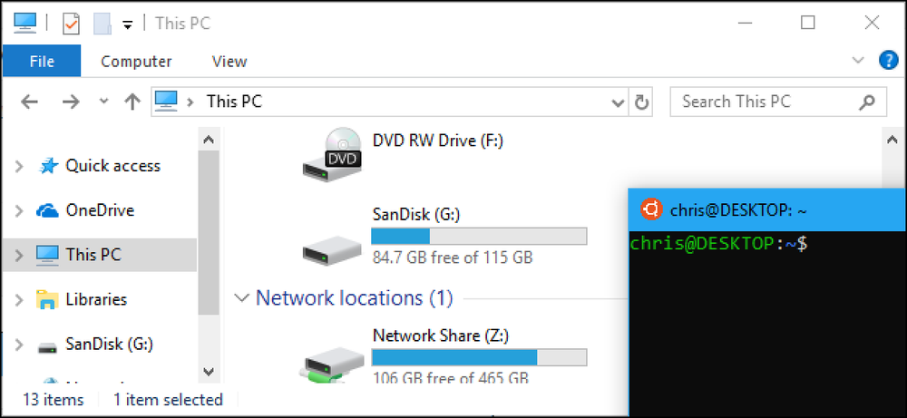This screenshot has height=418, width=907.
Task: Open the File menu
Action: (42, 61)
